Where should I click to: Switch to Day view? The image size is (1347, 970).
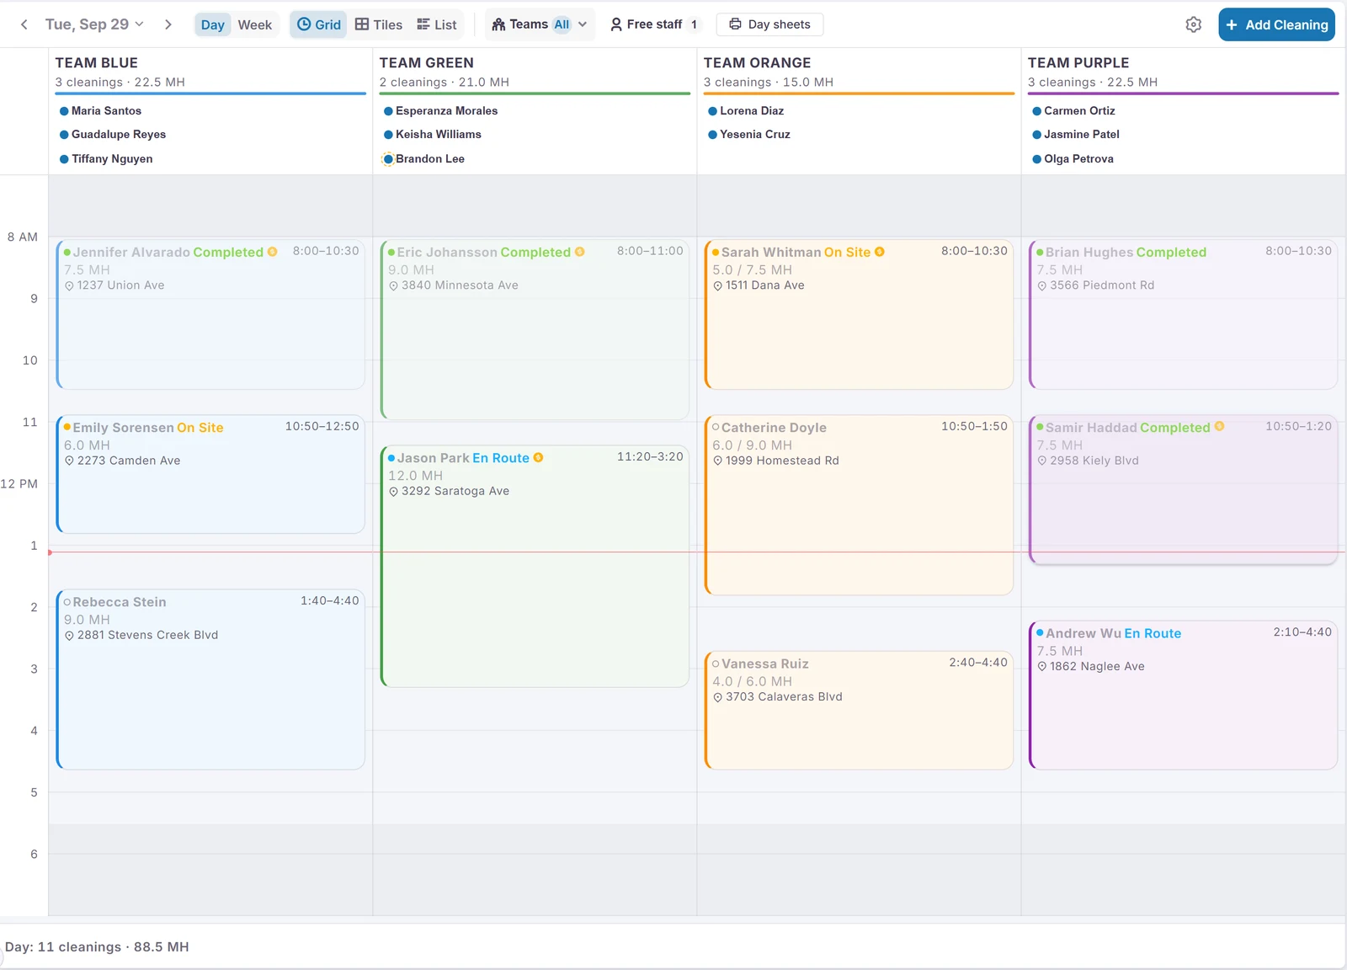click(x=213, y=24)
